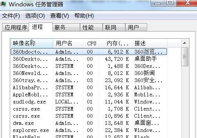Screen dimensions: 197x138
Task: Click the 360安全... description
Action: click(x=148, y=80)
